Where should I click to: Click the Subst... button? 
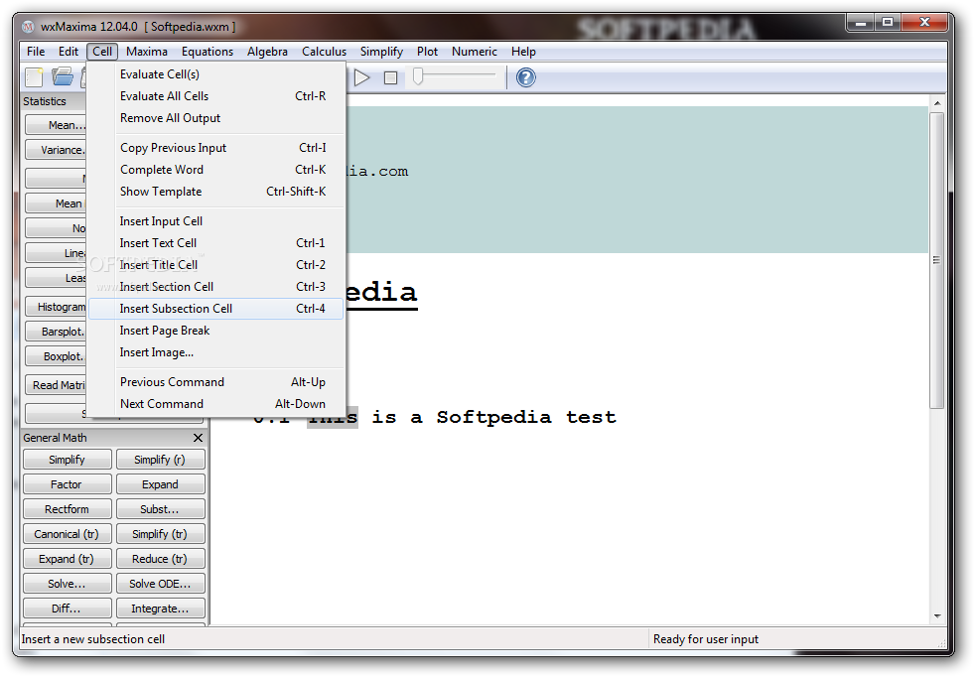161,509
